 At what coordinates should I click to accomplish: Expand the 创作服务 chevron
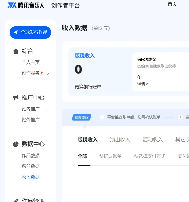click(x=47, y=74)
